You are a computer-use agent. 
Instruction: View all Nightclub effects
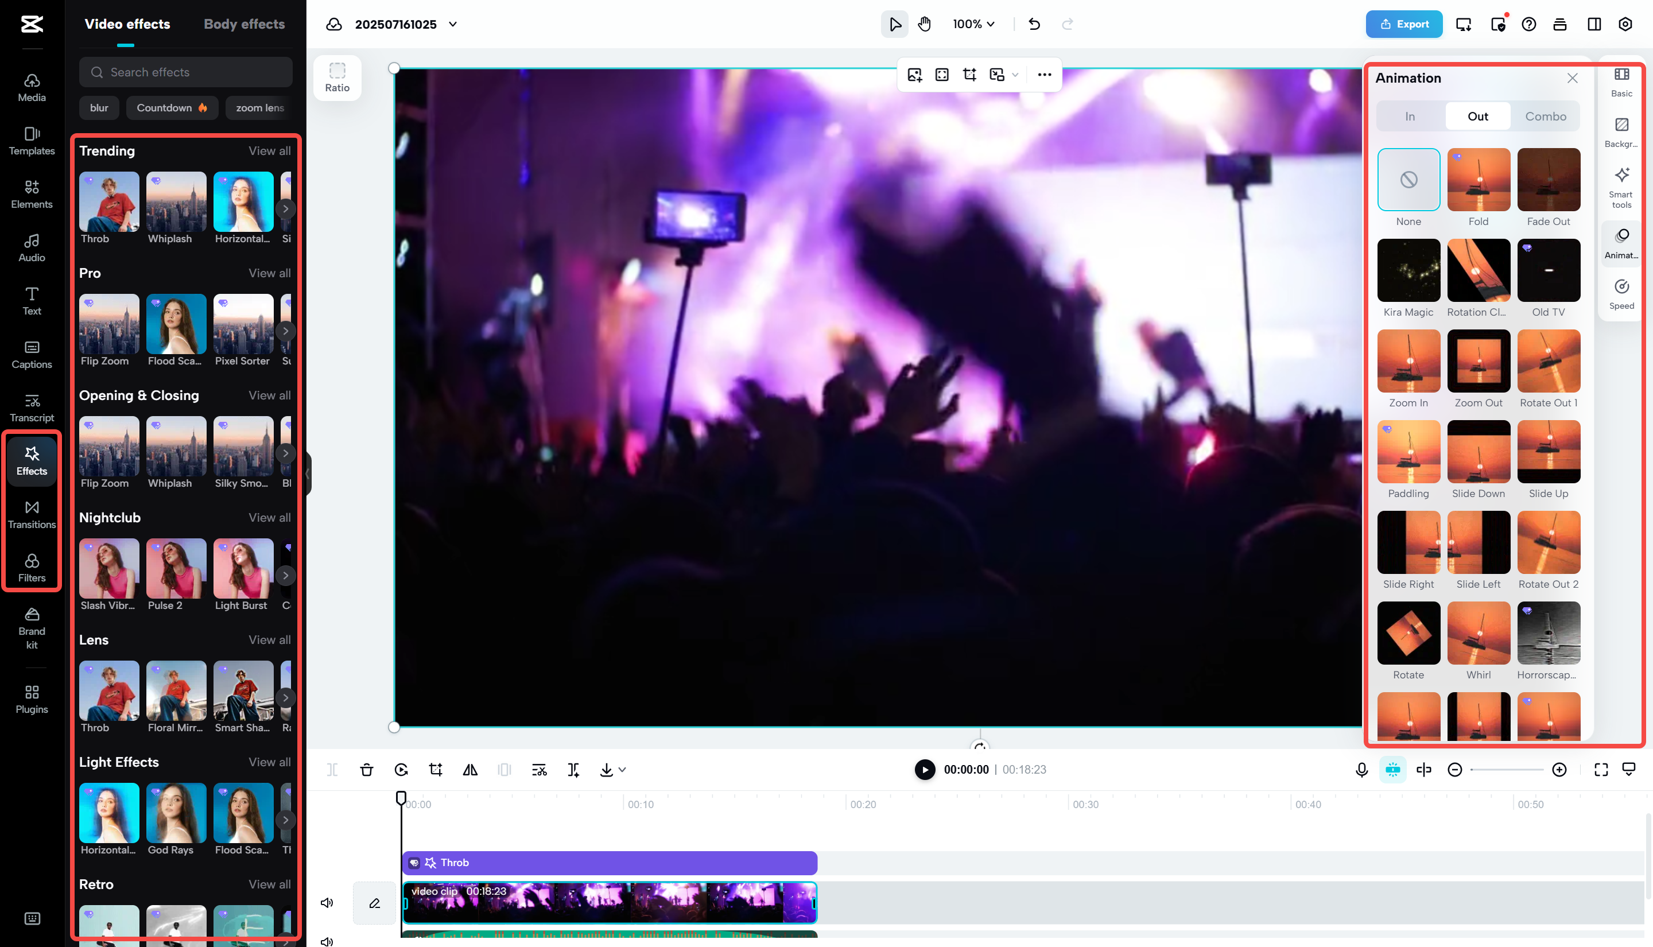(x=269, y=518)
